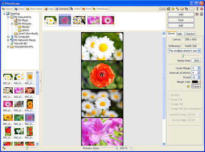The image size is (205, 152).
Task: Click the Save button
Action: pos(181,20)
